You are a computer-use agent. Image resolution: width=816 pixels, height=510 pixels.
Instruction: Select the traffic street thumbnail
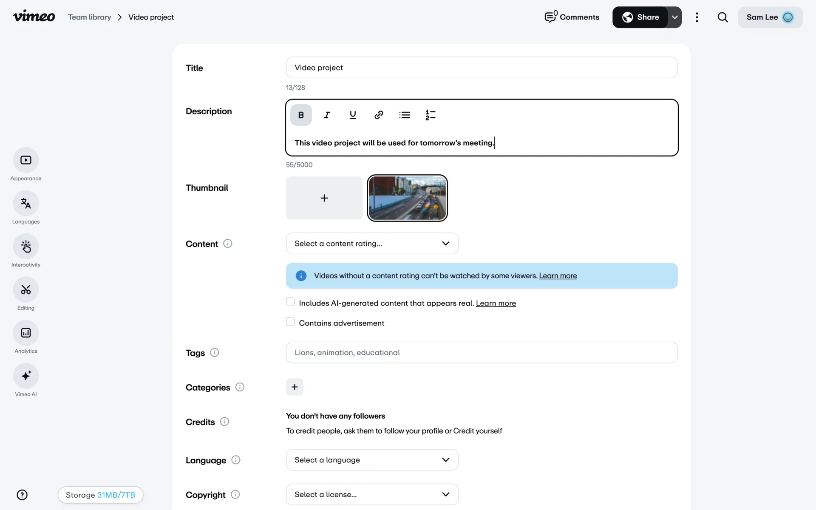point(407,198)
